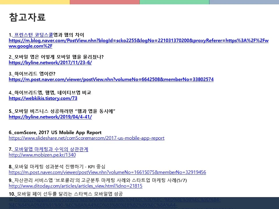The image size is (279, 209).
Task: Open the webkikis.tistory.com/73 link
Action: (43, 98)
